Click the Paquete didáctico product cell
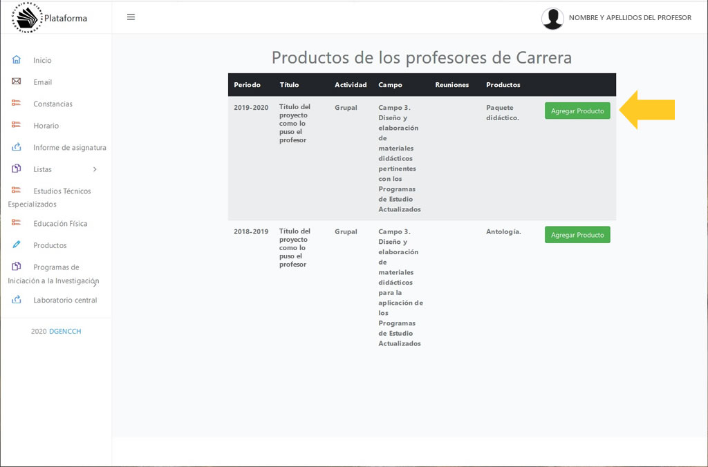Image resolution: width=708 pixels, height=467 pixels. point(503,113)
